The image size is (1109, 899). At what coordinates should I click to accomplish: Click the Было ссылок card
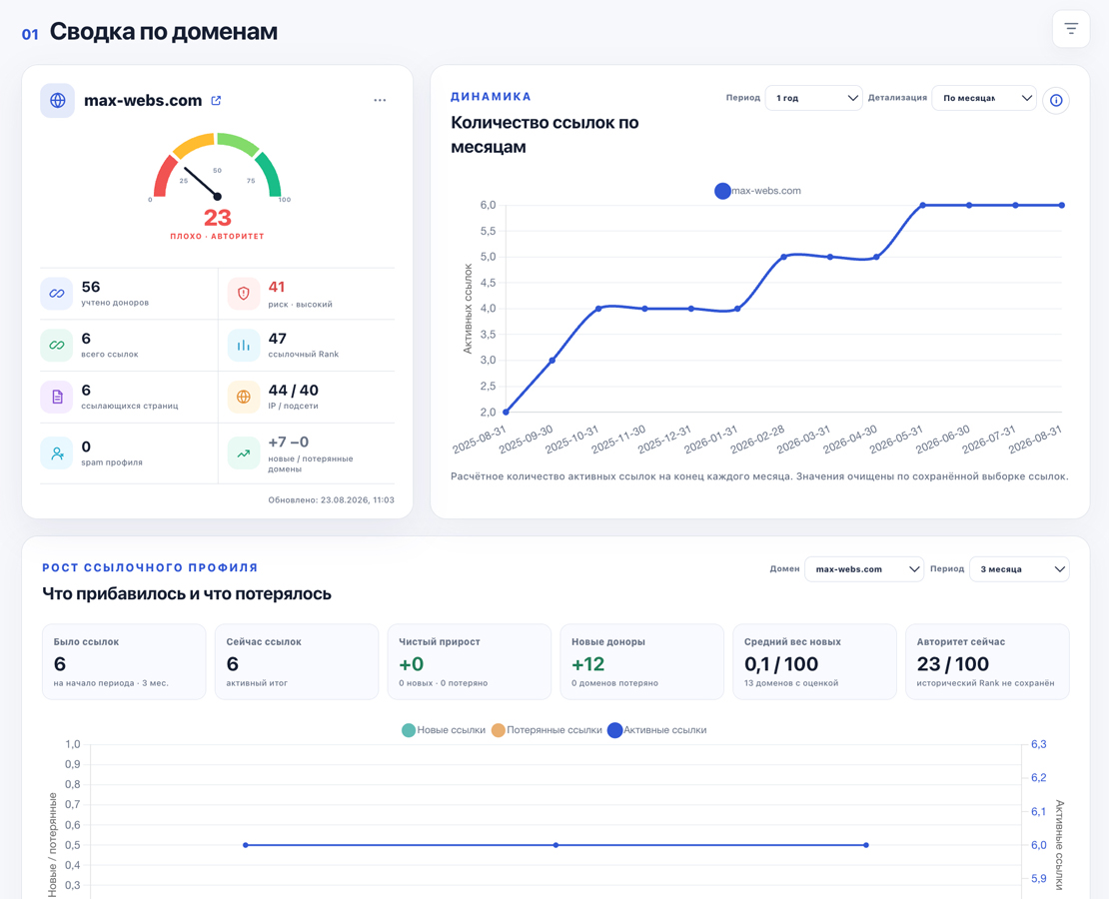coord(124,662)
